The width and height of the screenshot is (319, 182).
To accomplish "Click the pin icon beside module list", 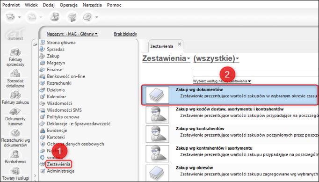I will pos(35,44).
